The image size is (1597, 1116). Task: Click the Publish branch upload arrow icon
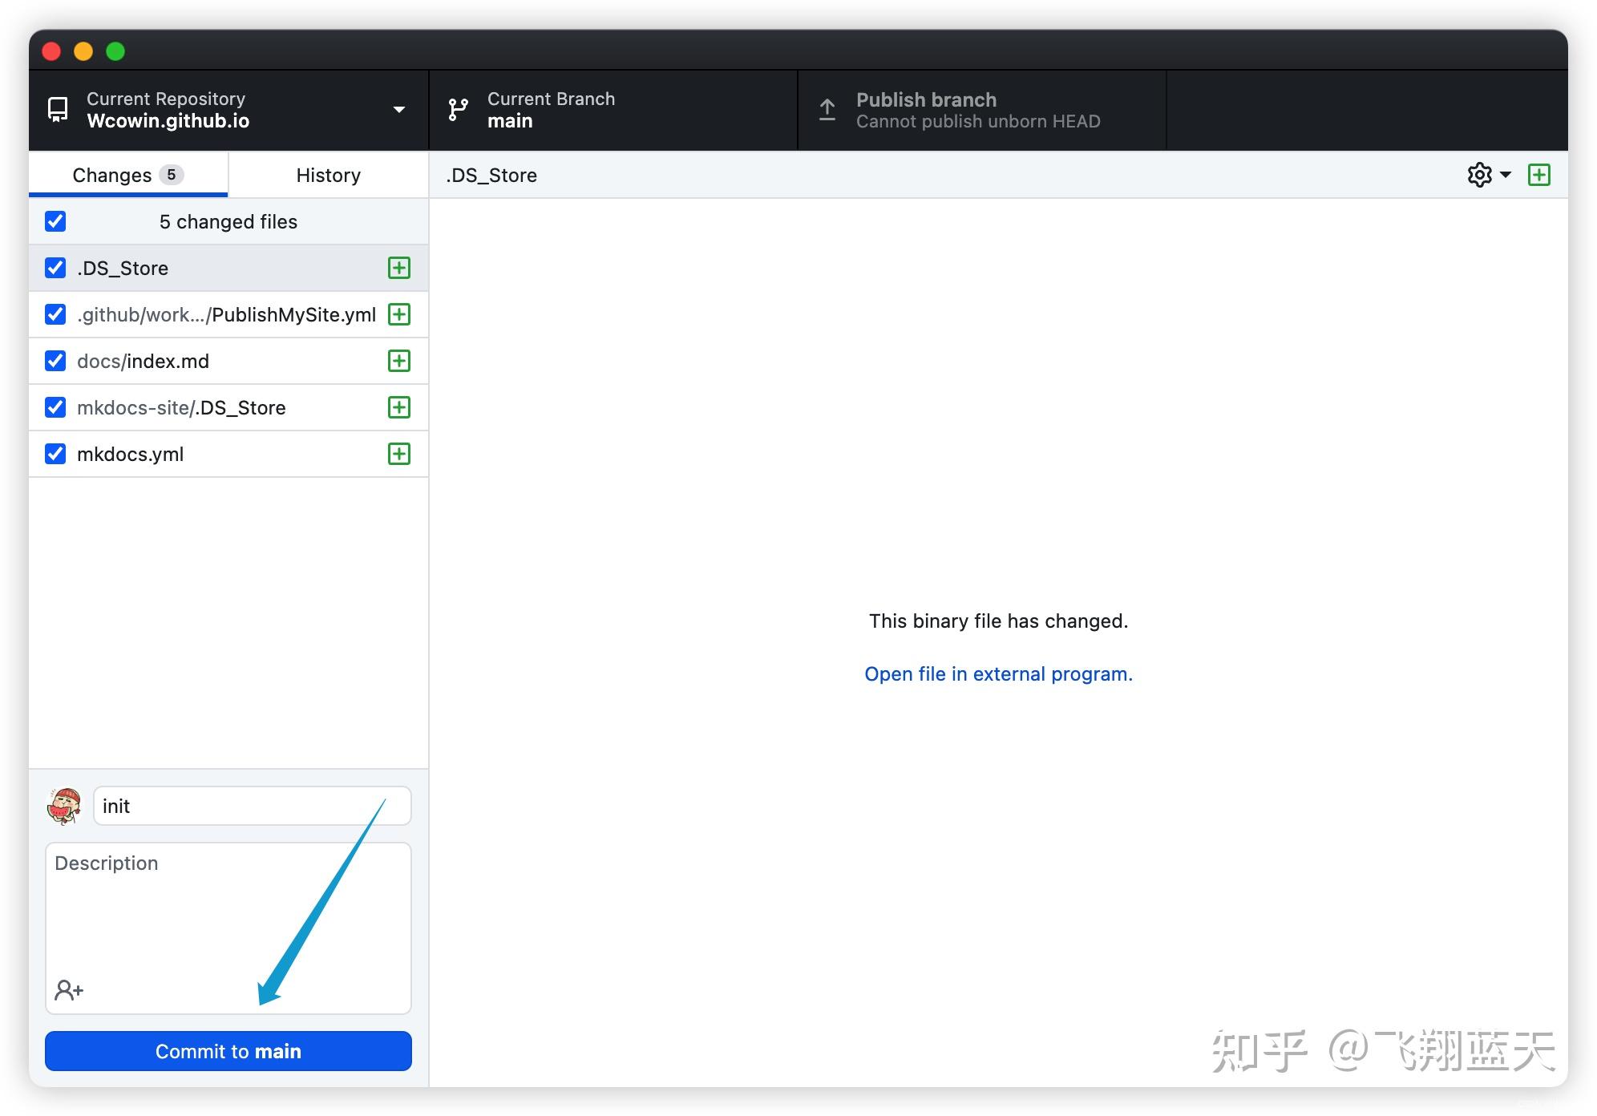(827, 110)
